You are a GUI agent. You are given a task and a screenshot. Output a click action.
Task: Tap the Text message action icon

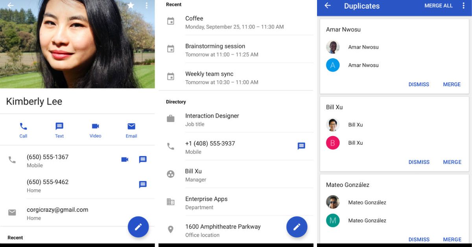click(x=59, y=127)
